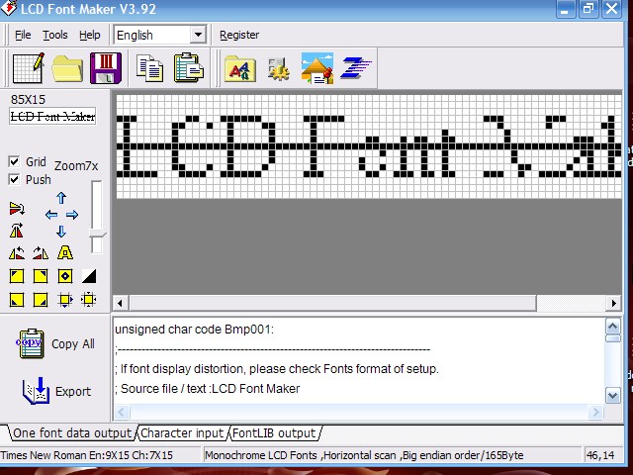
Task: Click the top-left align yellow square icon
Action: tap(17, 276)
